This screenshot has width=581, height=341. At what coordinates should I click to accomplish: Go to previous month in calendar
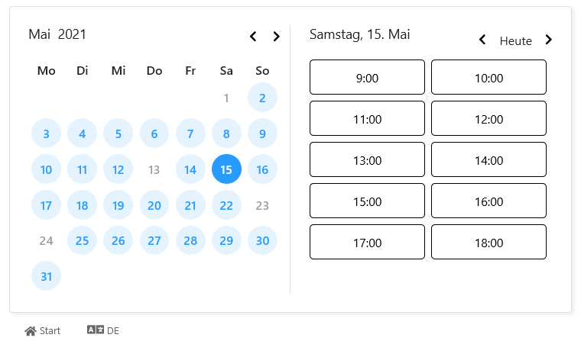pyautogui.click(x=253, y=37)
